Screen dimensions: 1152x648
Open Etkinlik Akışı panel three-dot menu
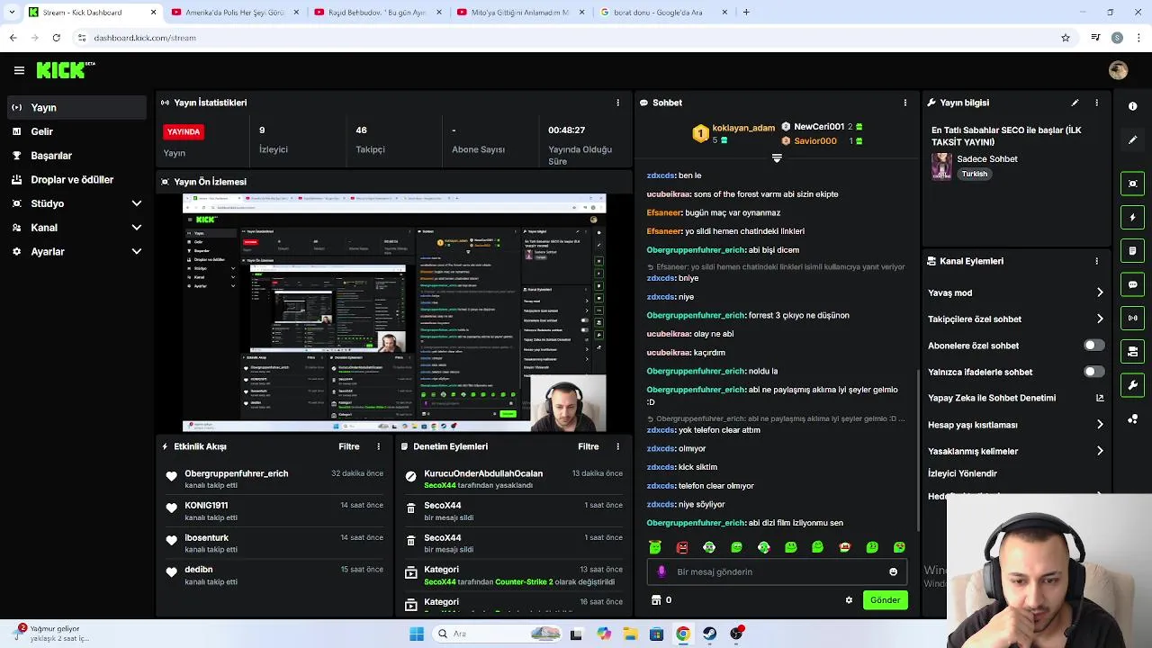click(x=378, y=446)
